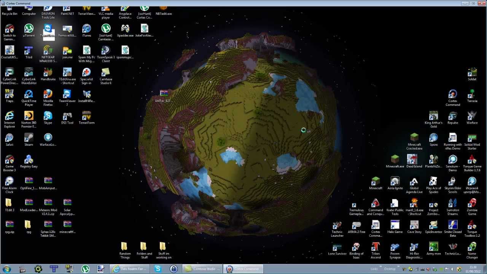
Task: Launch DAEMON Tools Lite from desktop
Action: 48,12
